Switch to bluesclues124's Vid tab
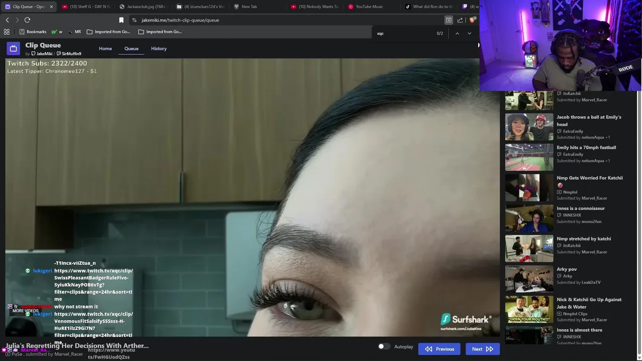Viewport: 642px width, 361px height. point(200,7)
